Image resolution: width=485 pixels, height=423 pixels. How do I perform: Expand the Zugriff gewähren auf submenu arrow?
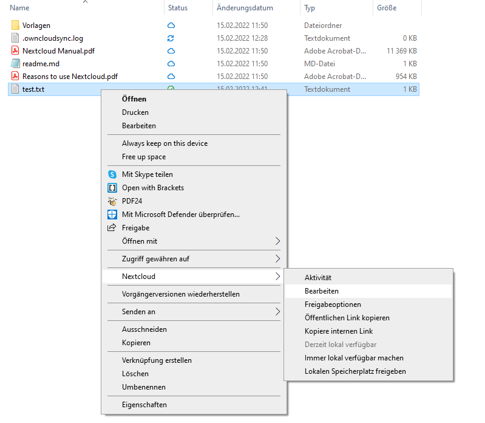(x=277, y=258)
